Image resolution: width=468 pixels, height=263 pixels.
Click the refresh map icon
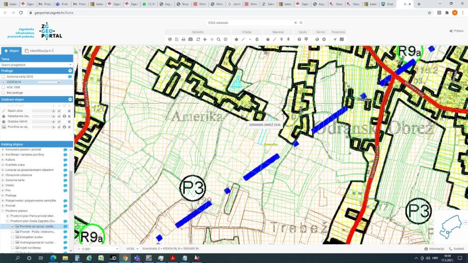coord(198,39)
